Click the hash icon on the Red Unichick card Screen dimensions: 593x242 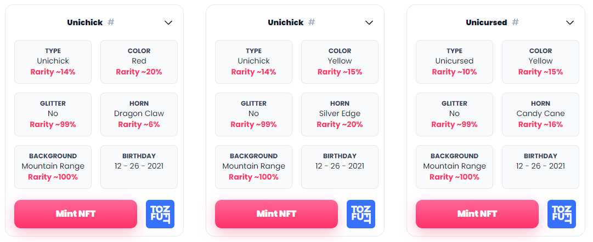click(x=111, y=22)
